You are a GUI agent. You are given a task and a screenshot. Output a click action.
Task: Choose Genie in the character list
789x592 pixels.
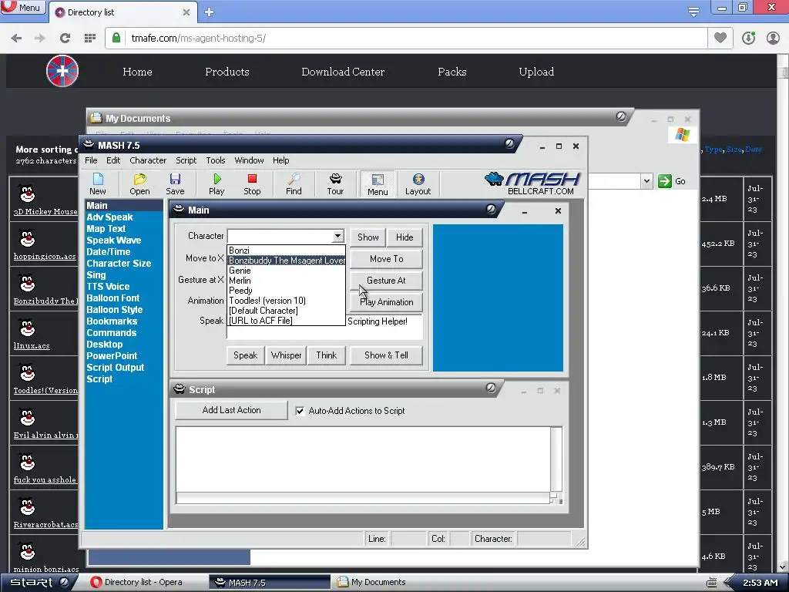[x=287, y=271]
